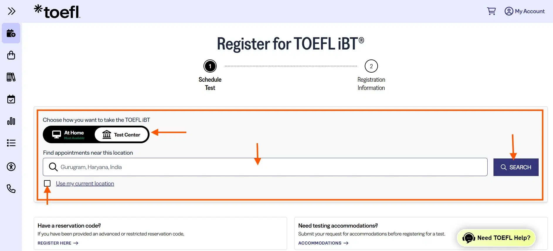This screenshot has width=553, height=251.
Task: Expand the Need TOEFL Help chat widget
Action: 496,238
